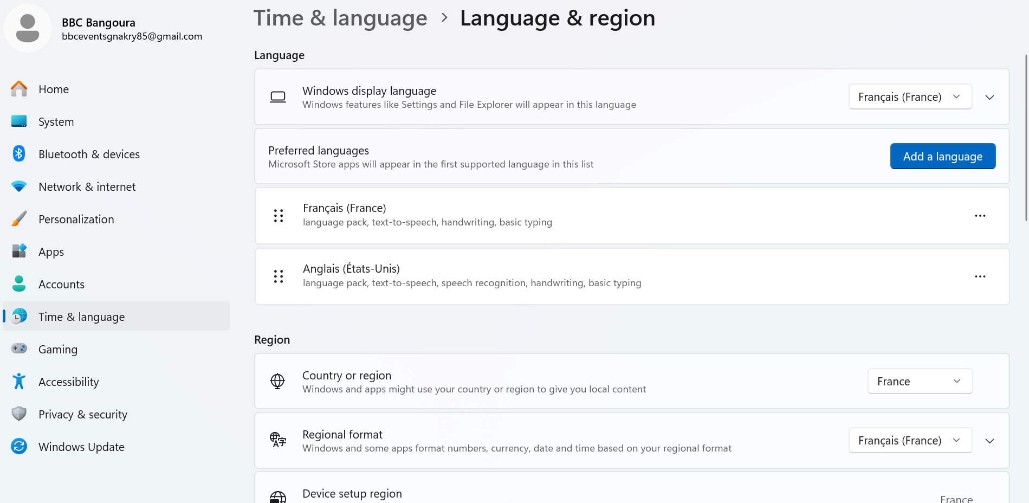Click the Bluetooth icon in sidebar
1029x503 pixels.
[x=19, y=154]
